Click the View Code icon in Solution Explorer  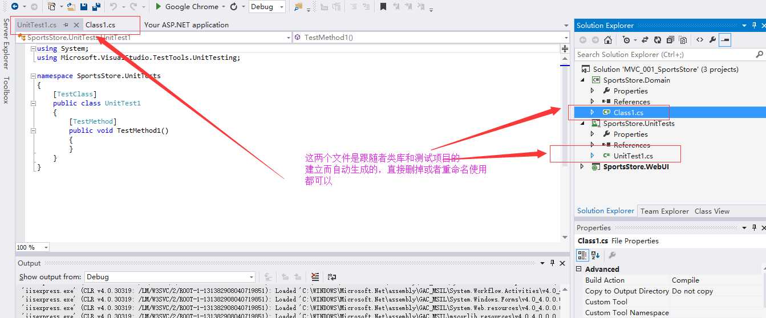(700, 40)
